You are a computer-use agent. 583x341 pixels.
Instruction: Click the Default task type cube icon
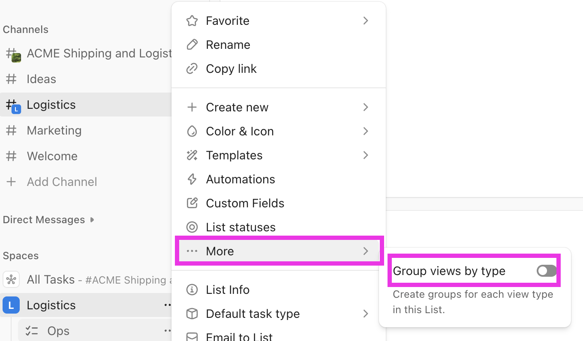click(192, 314)
